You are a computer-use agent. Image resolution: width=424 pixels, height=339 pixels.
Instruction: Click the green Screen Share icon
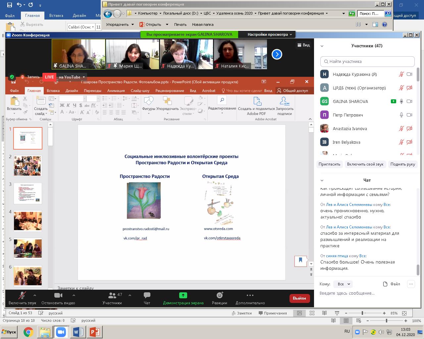click(183, 295)
